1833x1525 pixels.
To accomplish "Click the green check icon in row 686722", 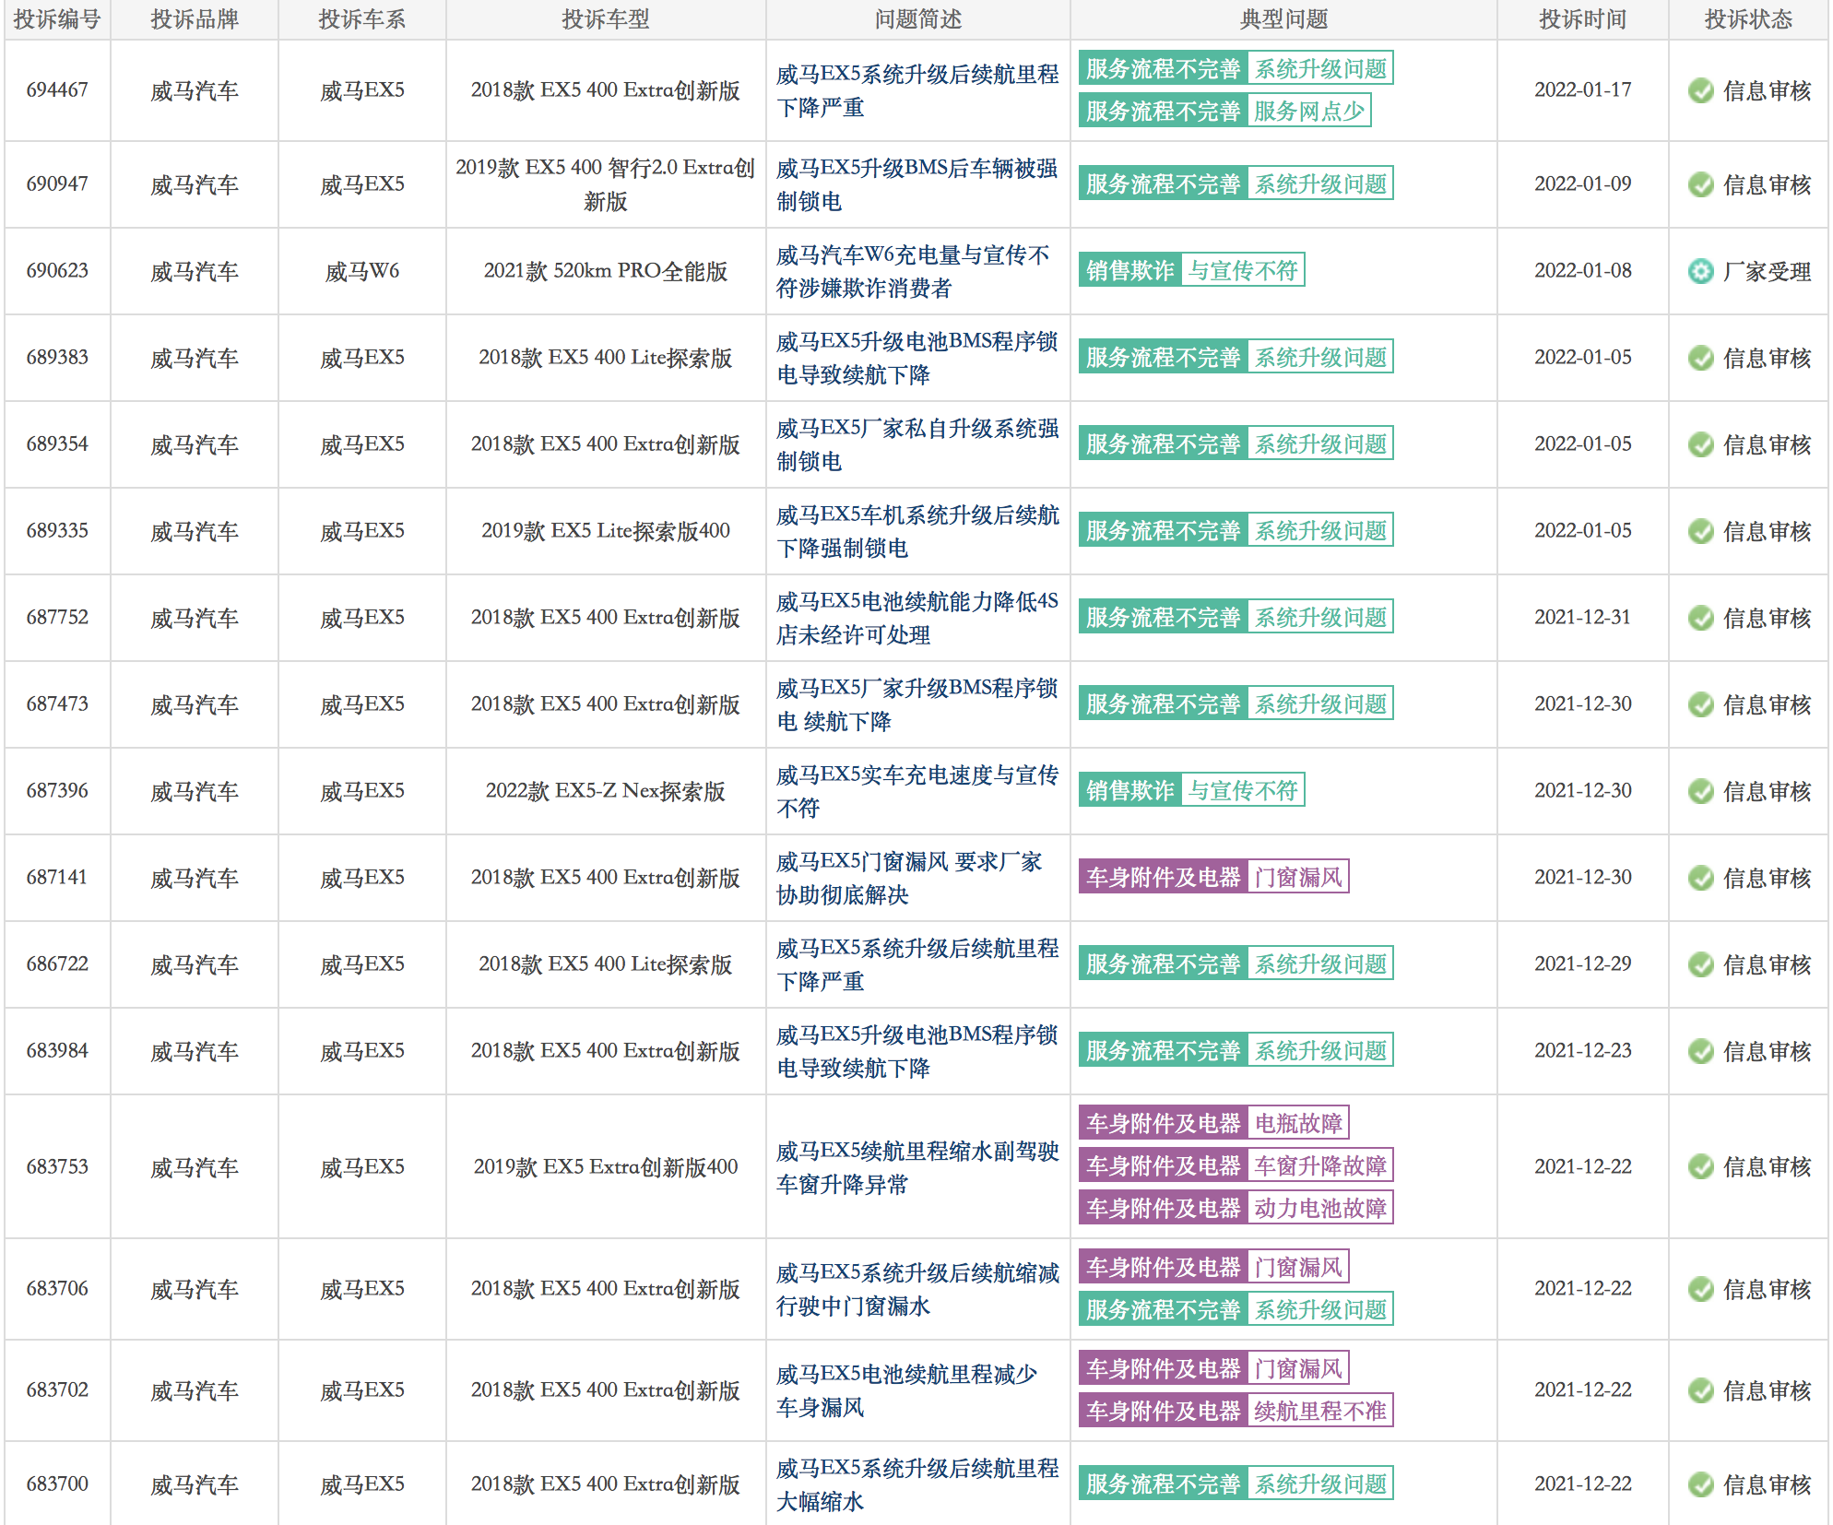I will (x=1700, y=964).
